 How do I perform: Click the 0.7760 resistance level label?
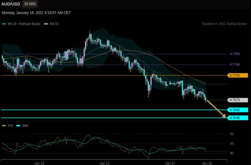click(x=235, y=54)
